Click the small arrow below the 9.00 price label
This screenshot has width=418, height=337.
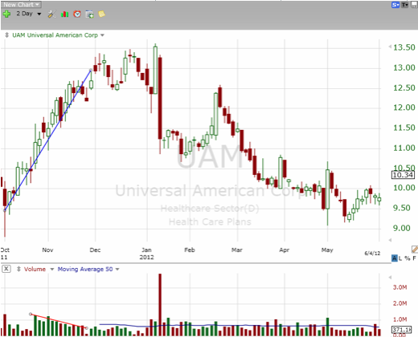tap(390, 240)
